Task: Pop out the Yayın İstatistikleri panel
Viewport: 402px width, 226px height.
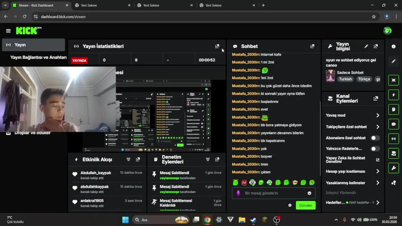Action: coord(217,46)
